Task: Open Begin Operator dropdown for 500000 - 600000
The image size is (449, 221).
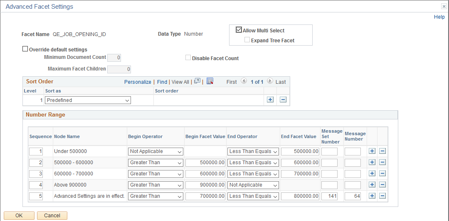Action: 156,163
